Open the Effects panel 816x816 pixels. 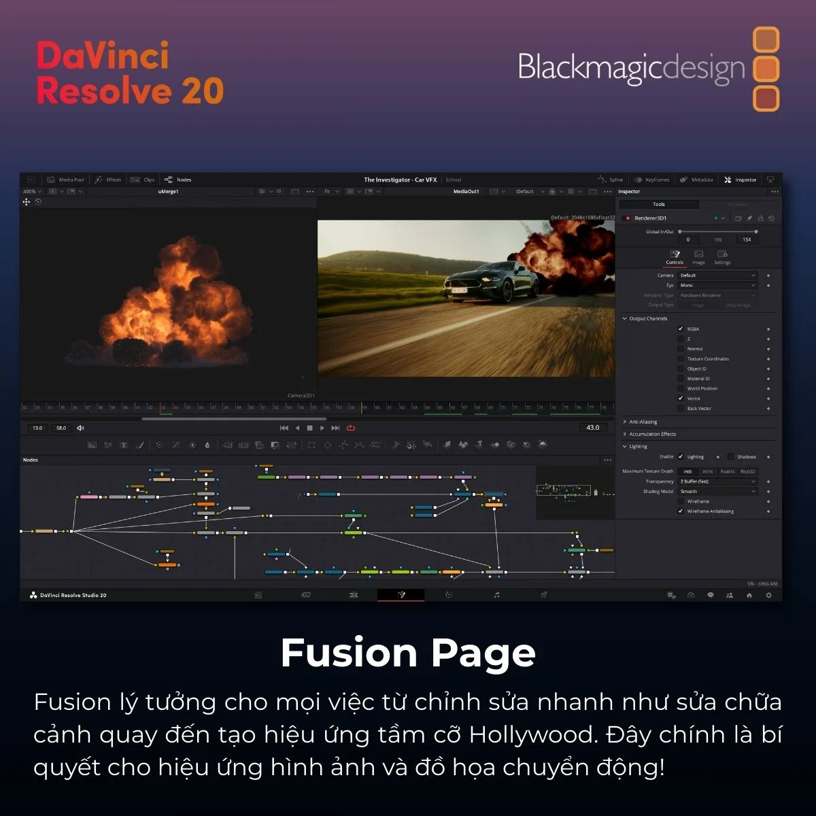108,180
